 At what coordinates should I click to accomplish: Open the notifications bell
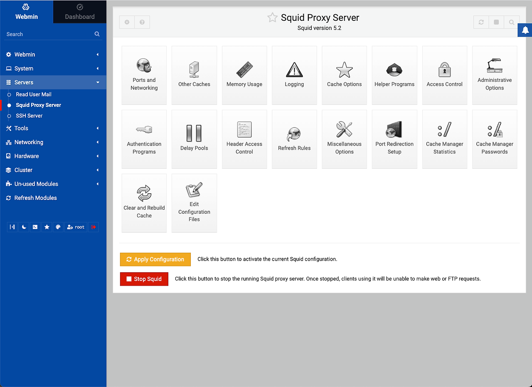525,30
